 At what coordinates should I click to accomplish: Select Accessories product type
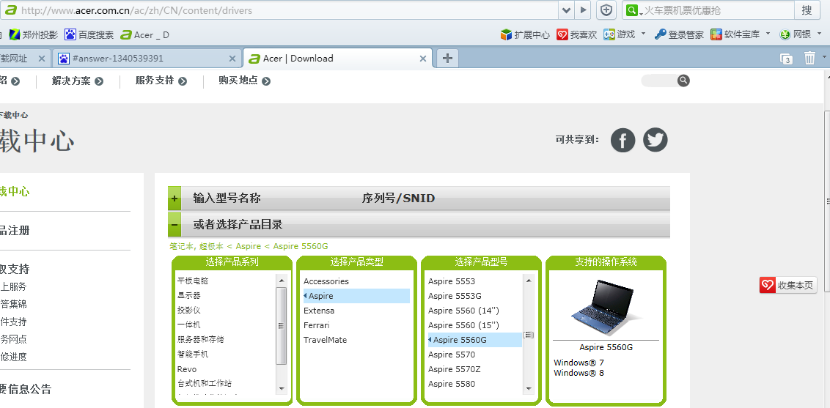point(326,281)
